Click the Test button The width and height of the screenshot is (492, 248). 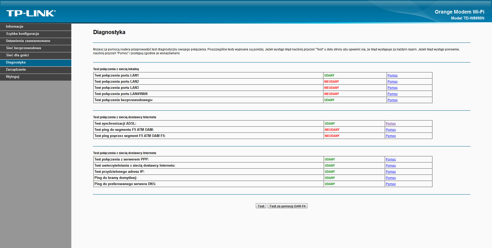(x=261, y=206)
